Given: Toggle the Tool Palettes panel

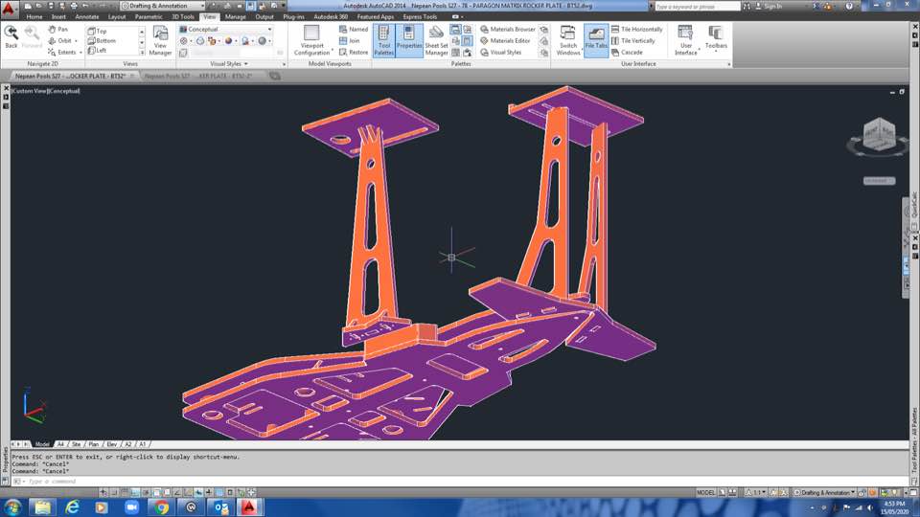Looking at the screenshot, I should 383,39.
